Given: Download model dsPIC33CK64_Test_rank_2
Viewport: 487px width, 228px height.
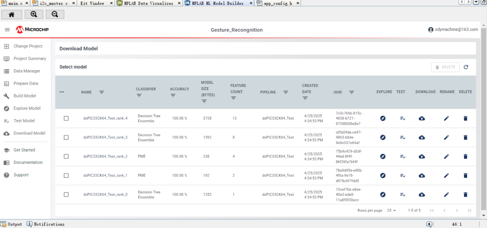Looking at the screenshot, I should tap(422, 156).
